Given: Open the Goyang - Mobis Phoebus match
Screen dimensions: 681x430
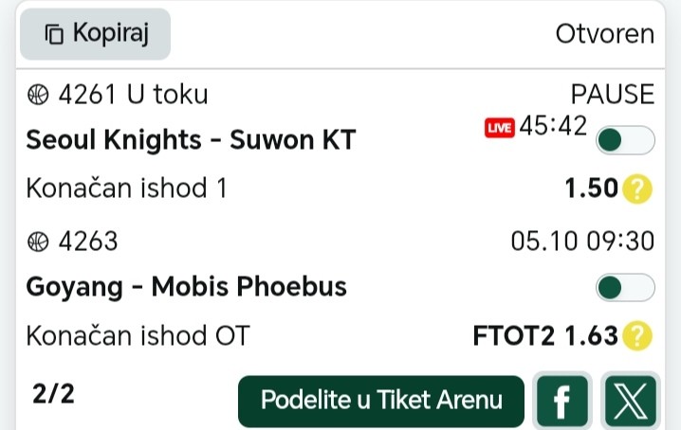Looking at the screenshot, I should point(186,286).
